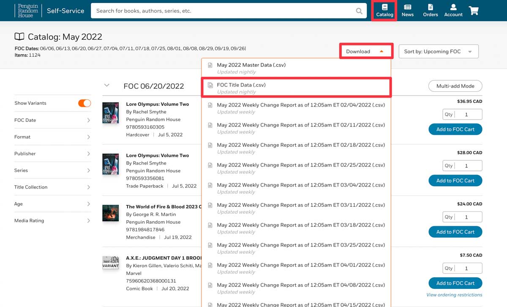Expand the Publisher filter
Viewport: 507px width, 307px height.
pyautogui.click(x=52, y=153)
